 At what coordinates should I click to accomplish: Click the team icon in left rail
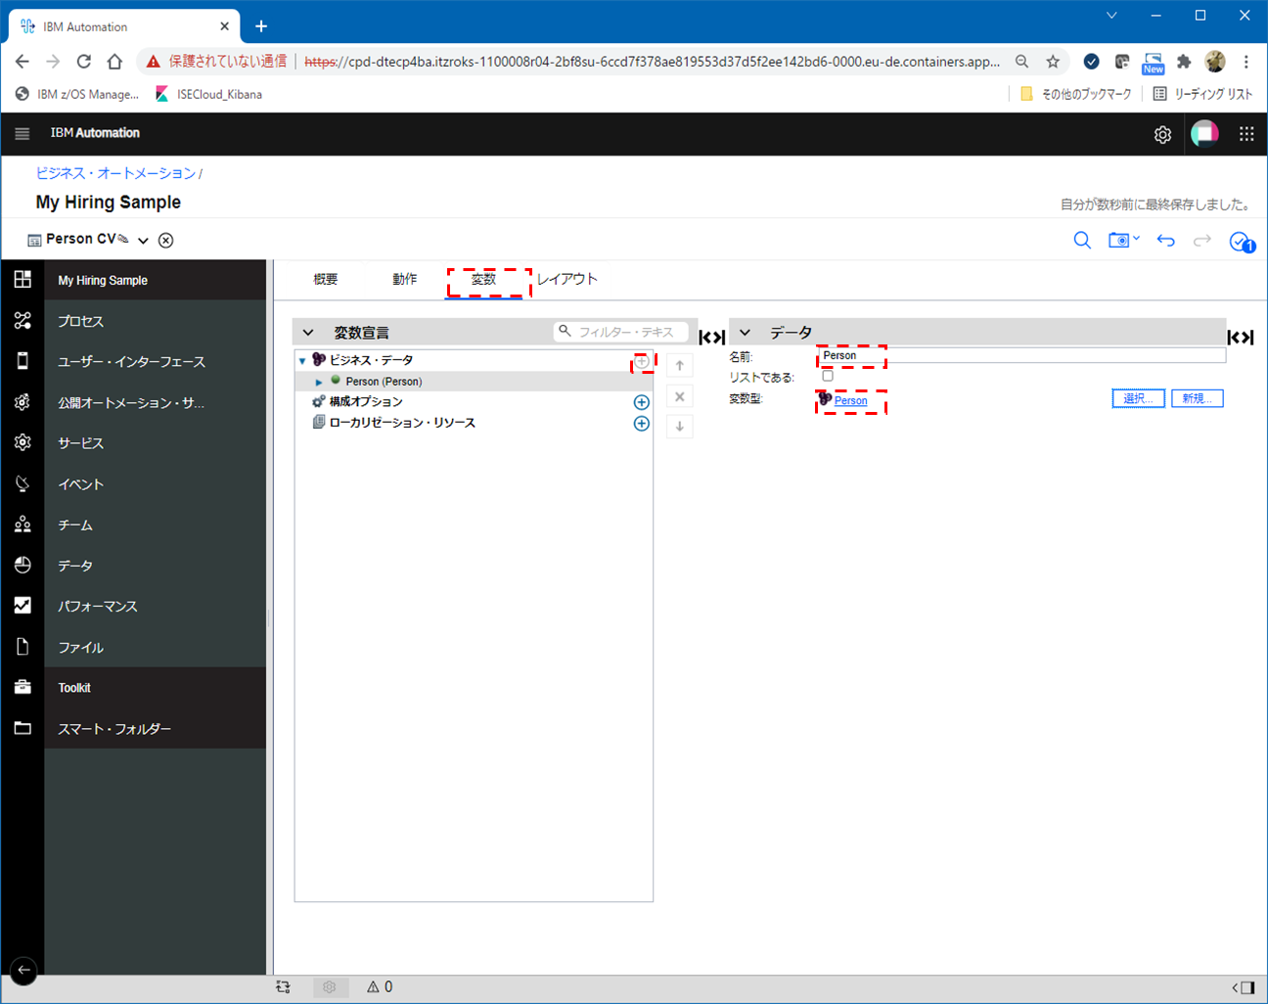pos(23,525)
